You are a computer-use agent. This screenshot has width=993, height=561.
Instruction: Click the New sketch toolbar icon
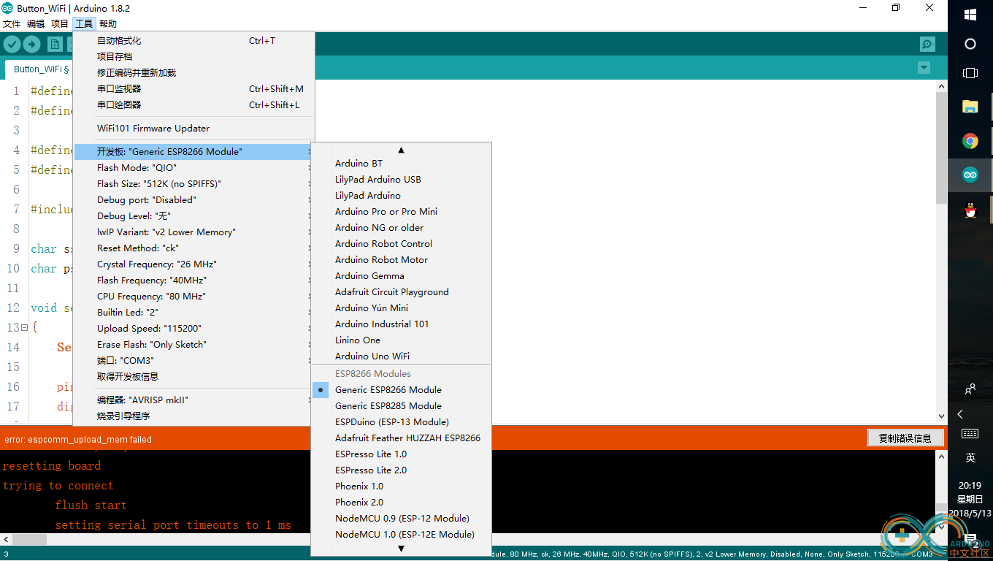click(55, 45)
